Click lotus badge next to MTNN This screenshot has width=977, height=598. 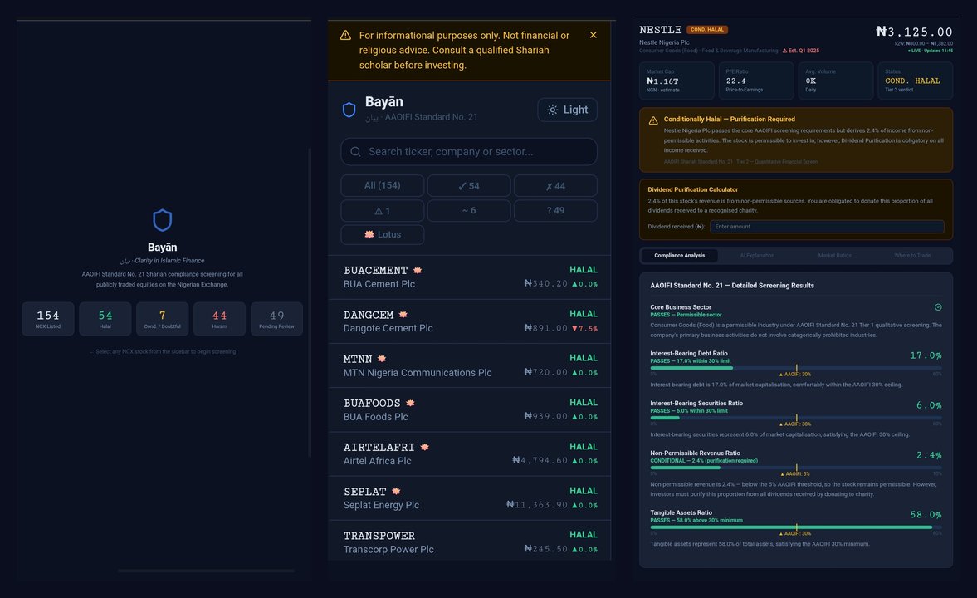click(382, 359)
